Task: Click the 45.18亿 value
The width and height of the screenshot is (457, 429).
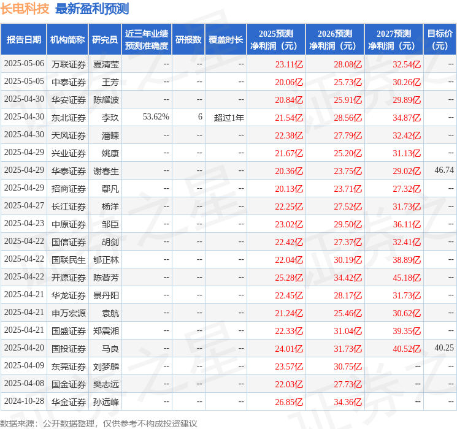Action: tap(407, 277)
